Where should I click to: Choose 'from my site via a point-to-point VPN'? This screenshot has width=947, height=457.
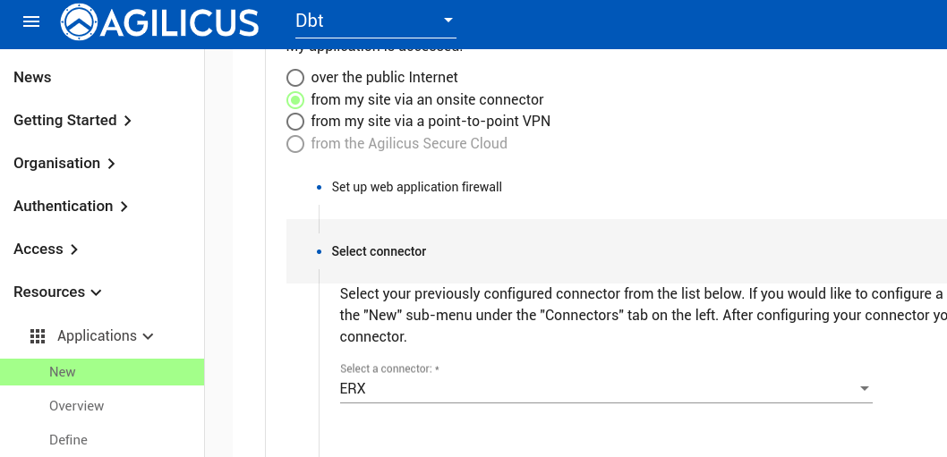coord(295,122)
